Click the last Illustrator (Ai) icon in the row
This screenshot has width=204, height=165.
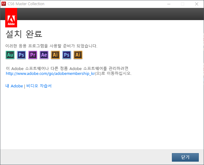[x=78, y=55]
